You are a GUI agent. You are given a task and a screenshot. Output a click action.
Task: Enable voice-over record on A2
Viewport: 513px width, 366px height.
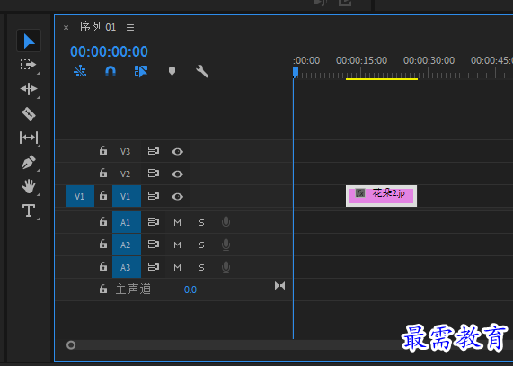(x=226, y=245)
